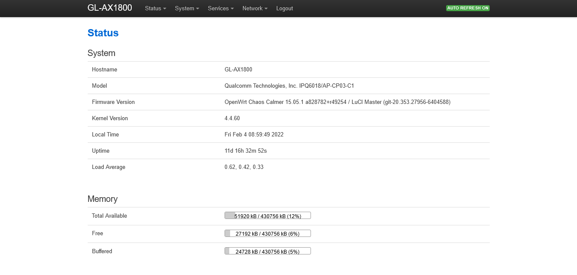577x275 pixels.
Task: Click the Logout link
Action: click(284, 8)
